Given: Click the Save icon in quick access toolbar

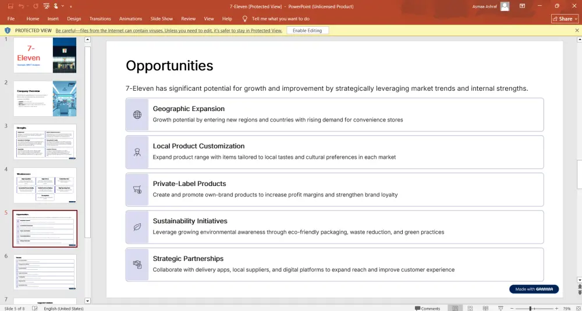Looking at the screenshot, I should 10,6.
